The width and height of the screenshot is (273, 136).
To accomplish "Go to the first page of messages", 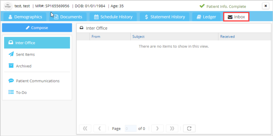I will [85, 129].
